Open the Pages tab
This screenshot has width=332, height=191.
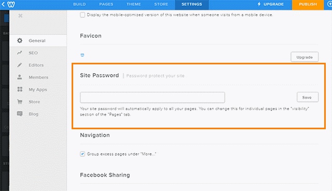[x=106, y=4]
